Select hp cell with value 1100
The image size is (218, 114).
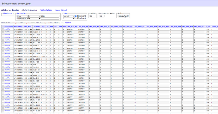tap(43, 57)
